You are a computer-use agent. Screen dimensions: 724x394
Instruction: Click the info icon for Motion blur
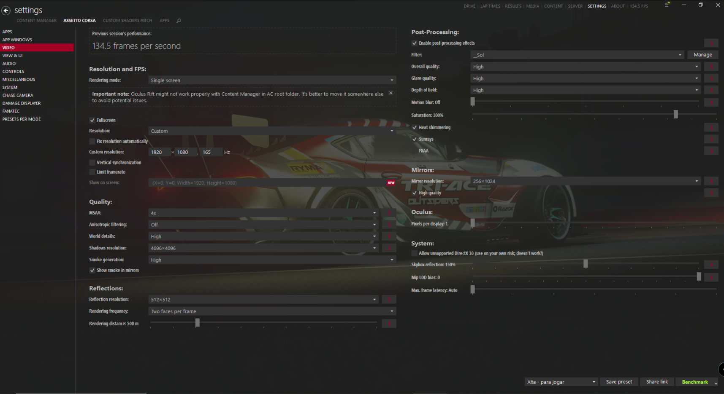[x=711, y=102]
